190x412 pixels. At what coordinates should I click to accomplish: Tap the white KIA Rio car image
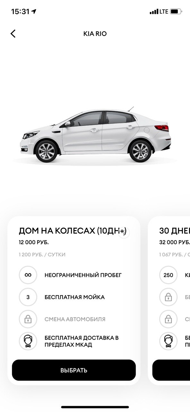pos(95,135)
